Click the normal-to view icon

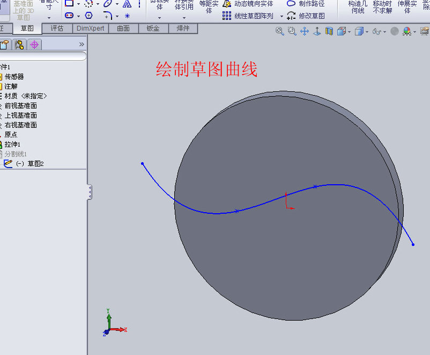(x=317, y=31)
